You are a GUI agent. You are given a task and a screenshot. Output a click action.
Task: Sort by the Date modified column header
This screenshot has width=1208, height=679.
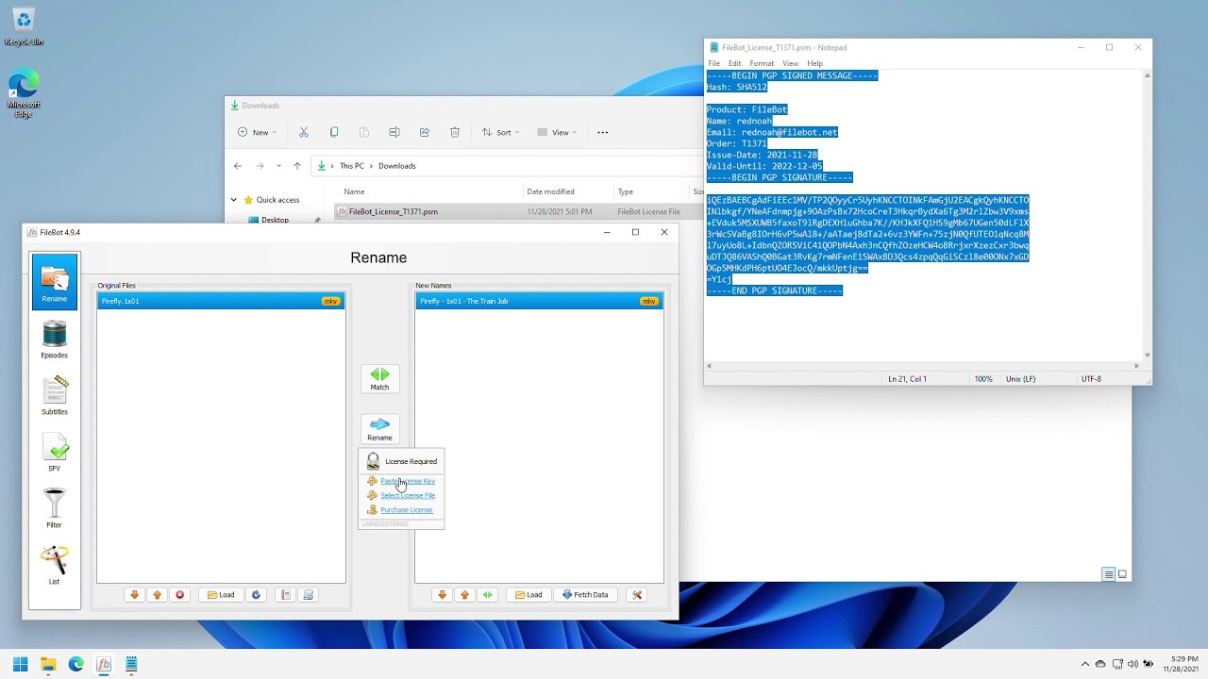tap(550, 191)
